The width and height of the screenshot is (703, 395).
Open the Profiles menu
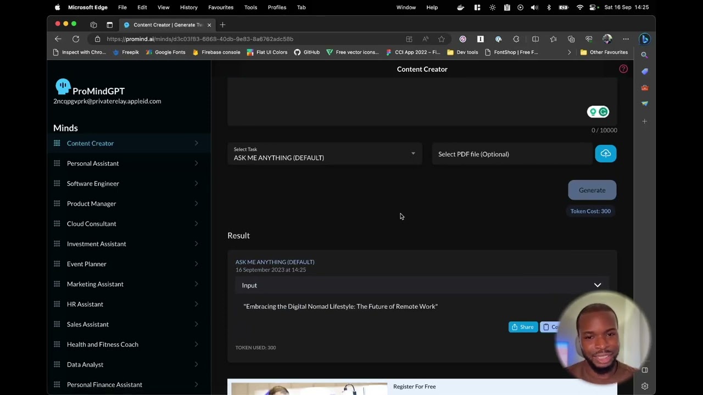pos(277,7)
